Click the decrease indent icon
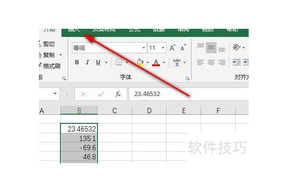Viewport: 288px width, 192px height. click(236, 62)
